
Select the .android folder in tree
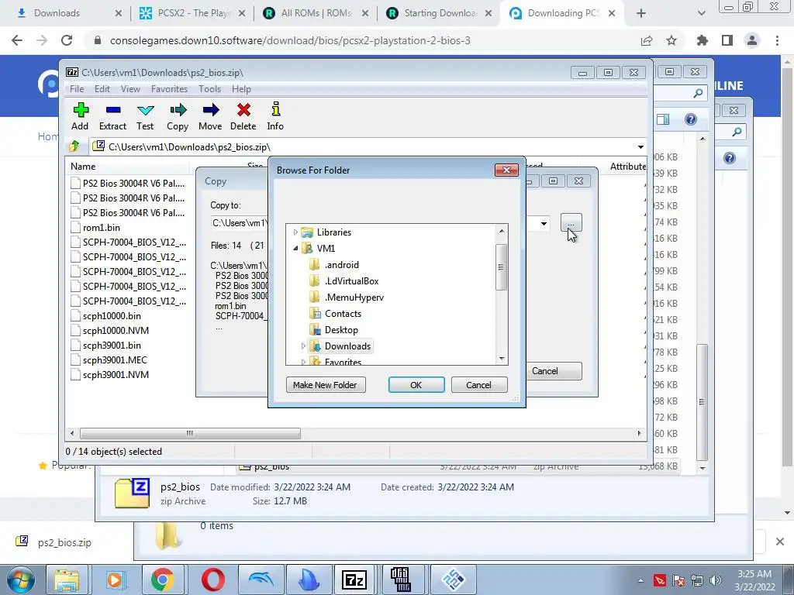click(x=341, y=265)
